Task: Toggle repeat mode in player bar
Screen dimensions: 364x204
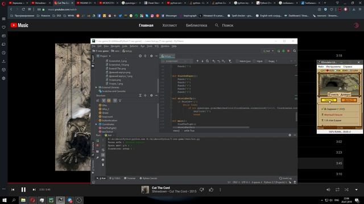Action: (x=337, y=190)
